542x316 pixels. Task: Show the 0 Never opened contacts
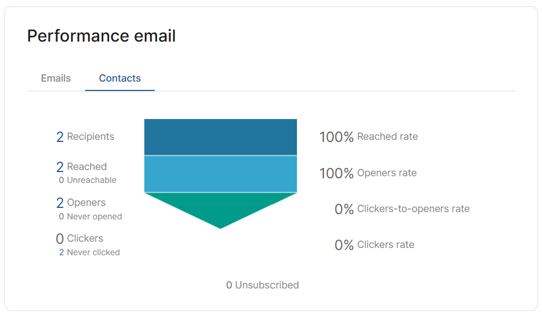coord(90,217)
